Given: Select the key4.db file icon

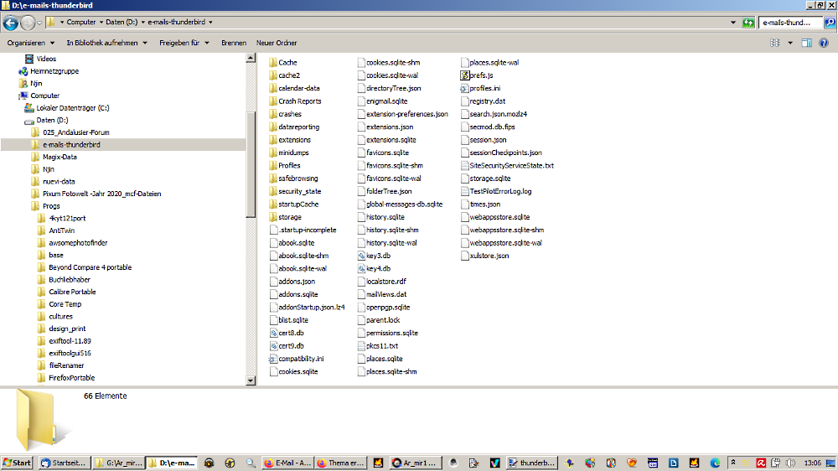Looking at the screenshot, I should point(361,268).
